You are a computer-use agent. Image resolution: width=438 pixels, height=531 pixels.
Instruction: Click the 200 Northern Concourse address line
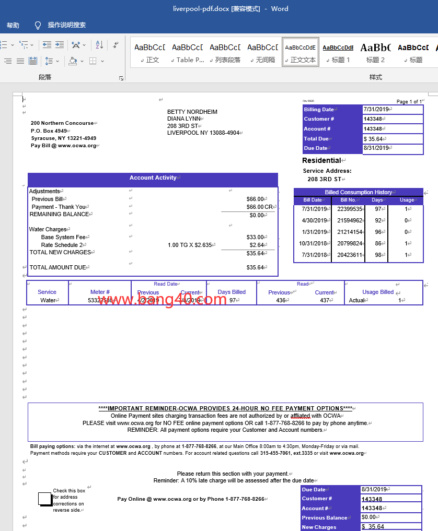pos(62,123)
